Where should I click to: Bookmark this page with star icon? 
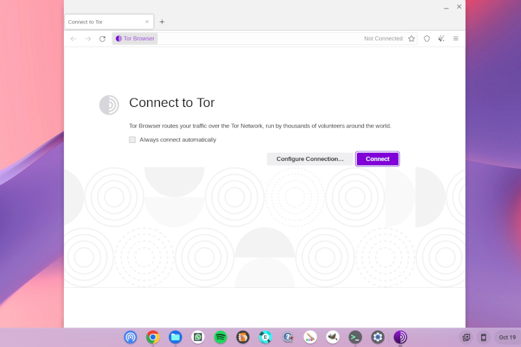click(x=411, y=39)
